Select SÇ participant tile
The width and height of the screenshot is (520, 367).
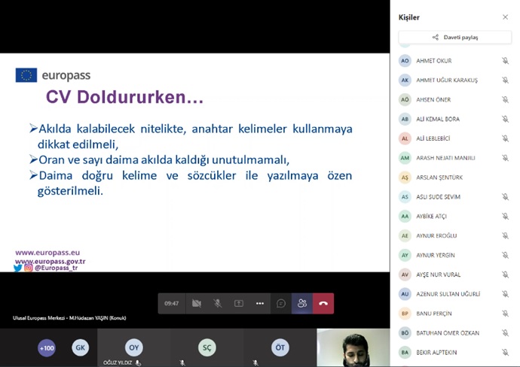207,347
